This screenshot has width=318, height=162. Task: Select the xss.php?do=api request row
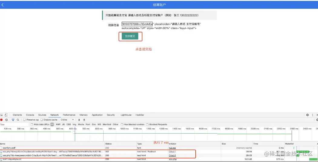point(159,151)
